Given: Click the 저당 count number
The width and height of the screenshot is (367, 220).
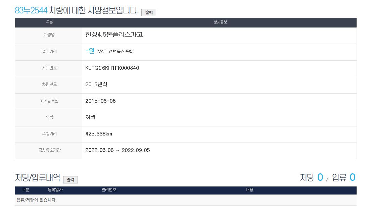Looking at the screenshot, I should [x=320, y=177].
